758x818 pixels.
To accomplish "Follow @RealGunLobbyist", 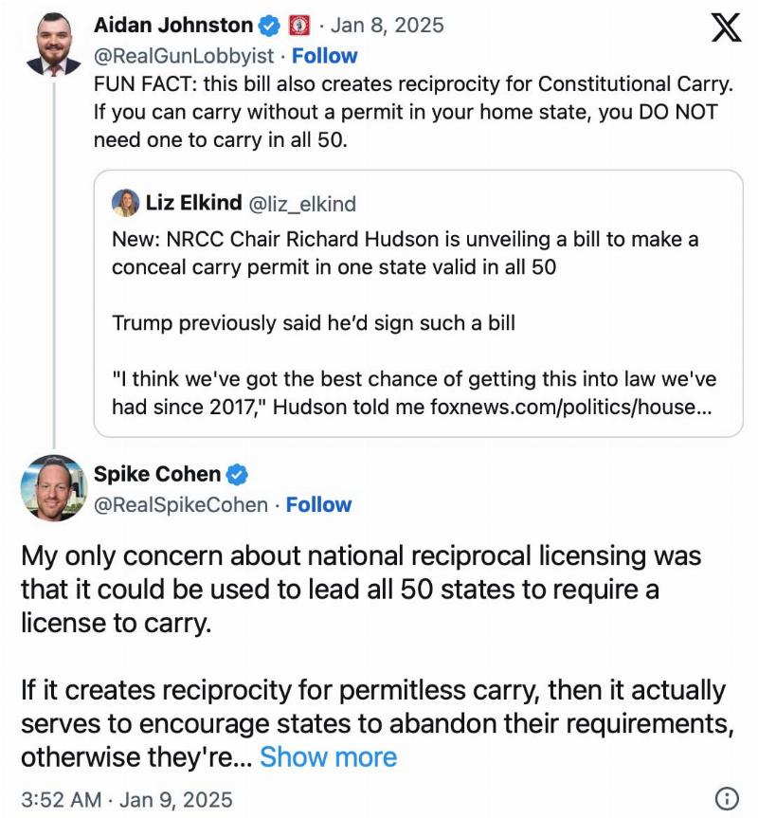I will (x=324, y=56).
